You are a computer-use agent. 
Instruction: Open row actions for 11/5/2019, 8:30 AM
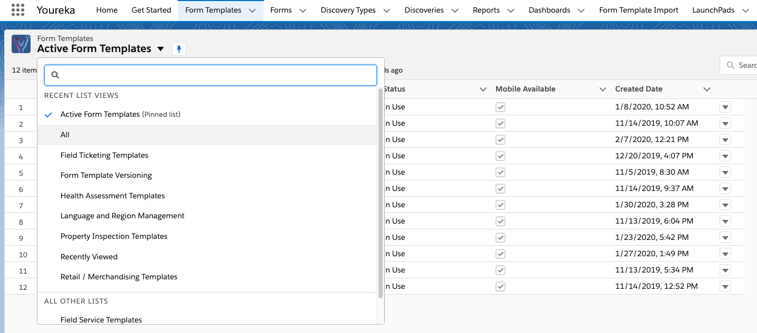pyautogui.click(x=725, y=172)
